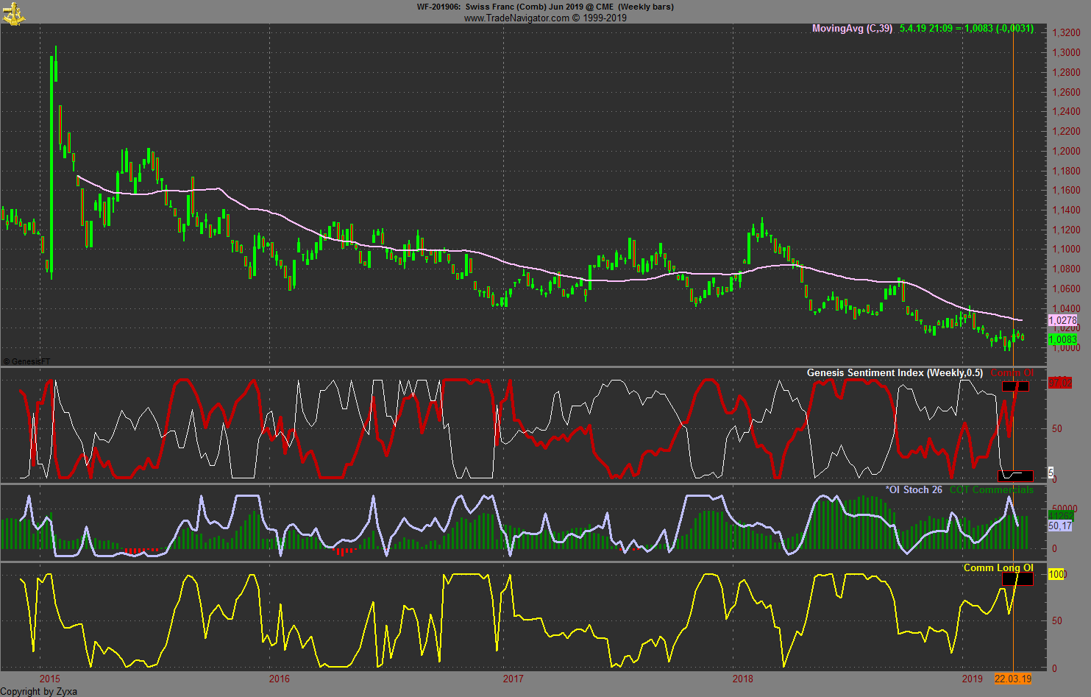Click the 2017 year label on time axis
Image resolution: width=1091 pixels, height=697 pixels.
[x=513, y=679]
